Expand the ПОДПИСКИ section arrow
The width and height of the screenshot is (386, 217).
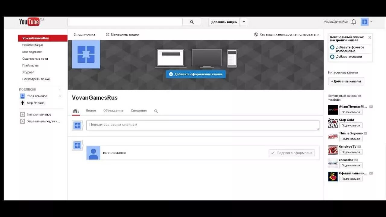(x=60, y=90)
